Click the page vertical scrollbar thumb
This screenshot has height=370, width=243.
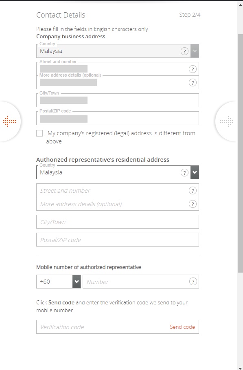tap(240, 153)
